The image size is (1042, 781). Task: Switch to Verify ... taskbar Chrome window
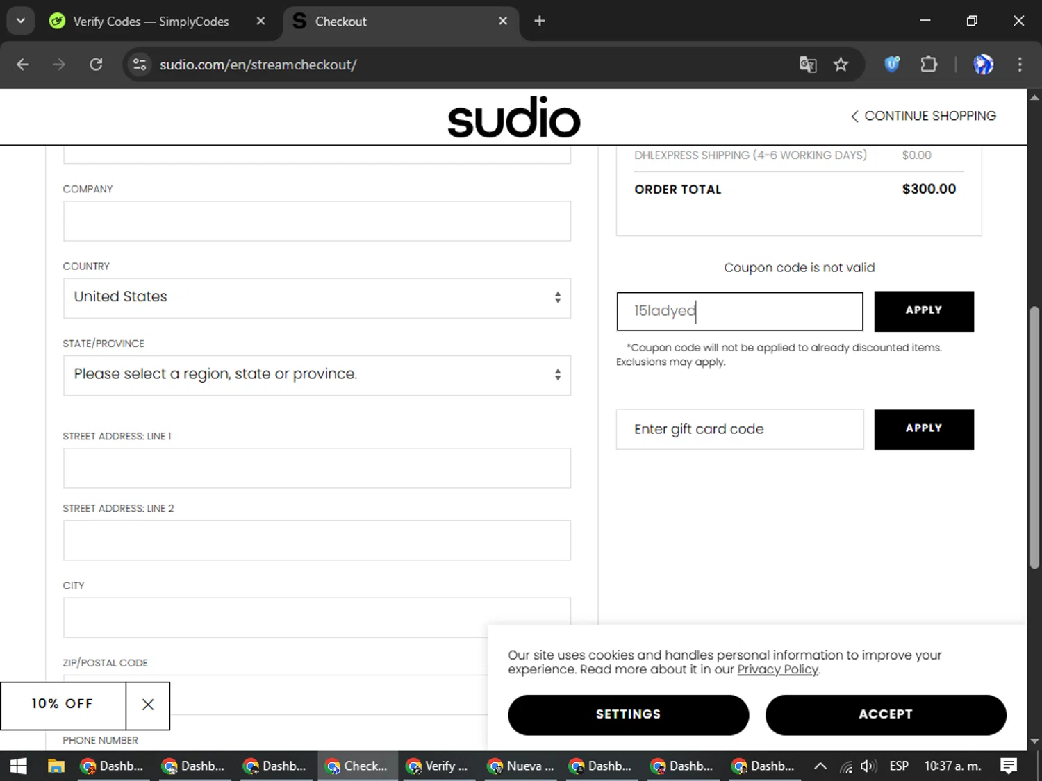coord(438,766)
